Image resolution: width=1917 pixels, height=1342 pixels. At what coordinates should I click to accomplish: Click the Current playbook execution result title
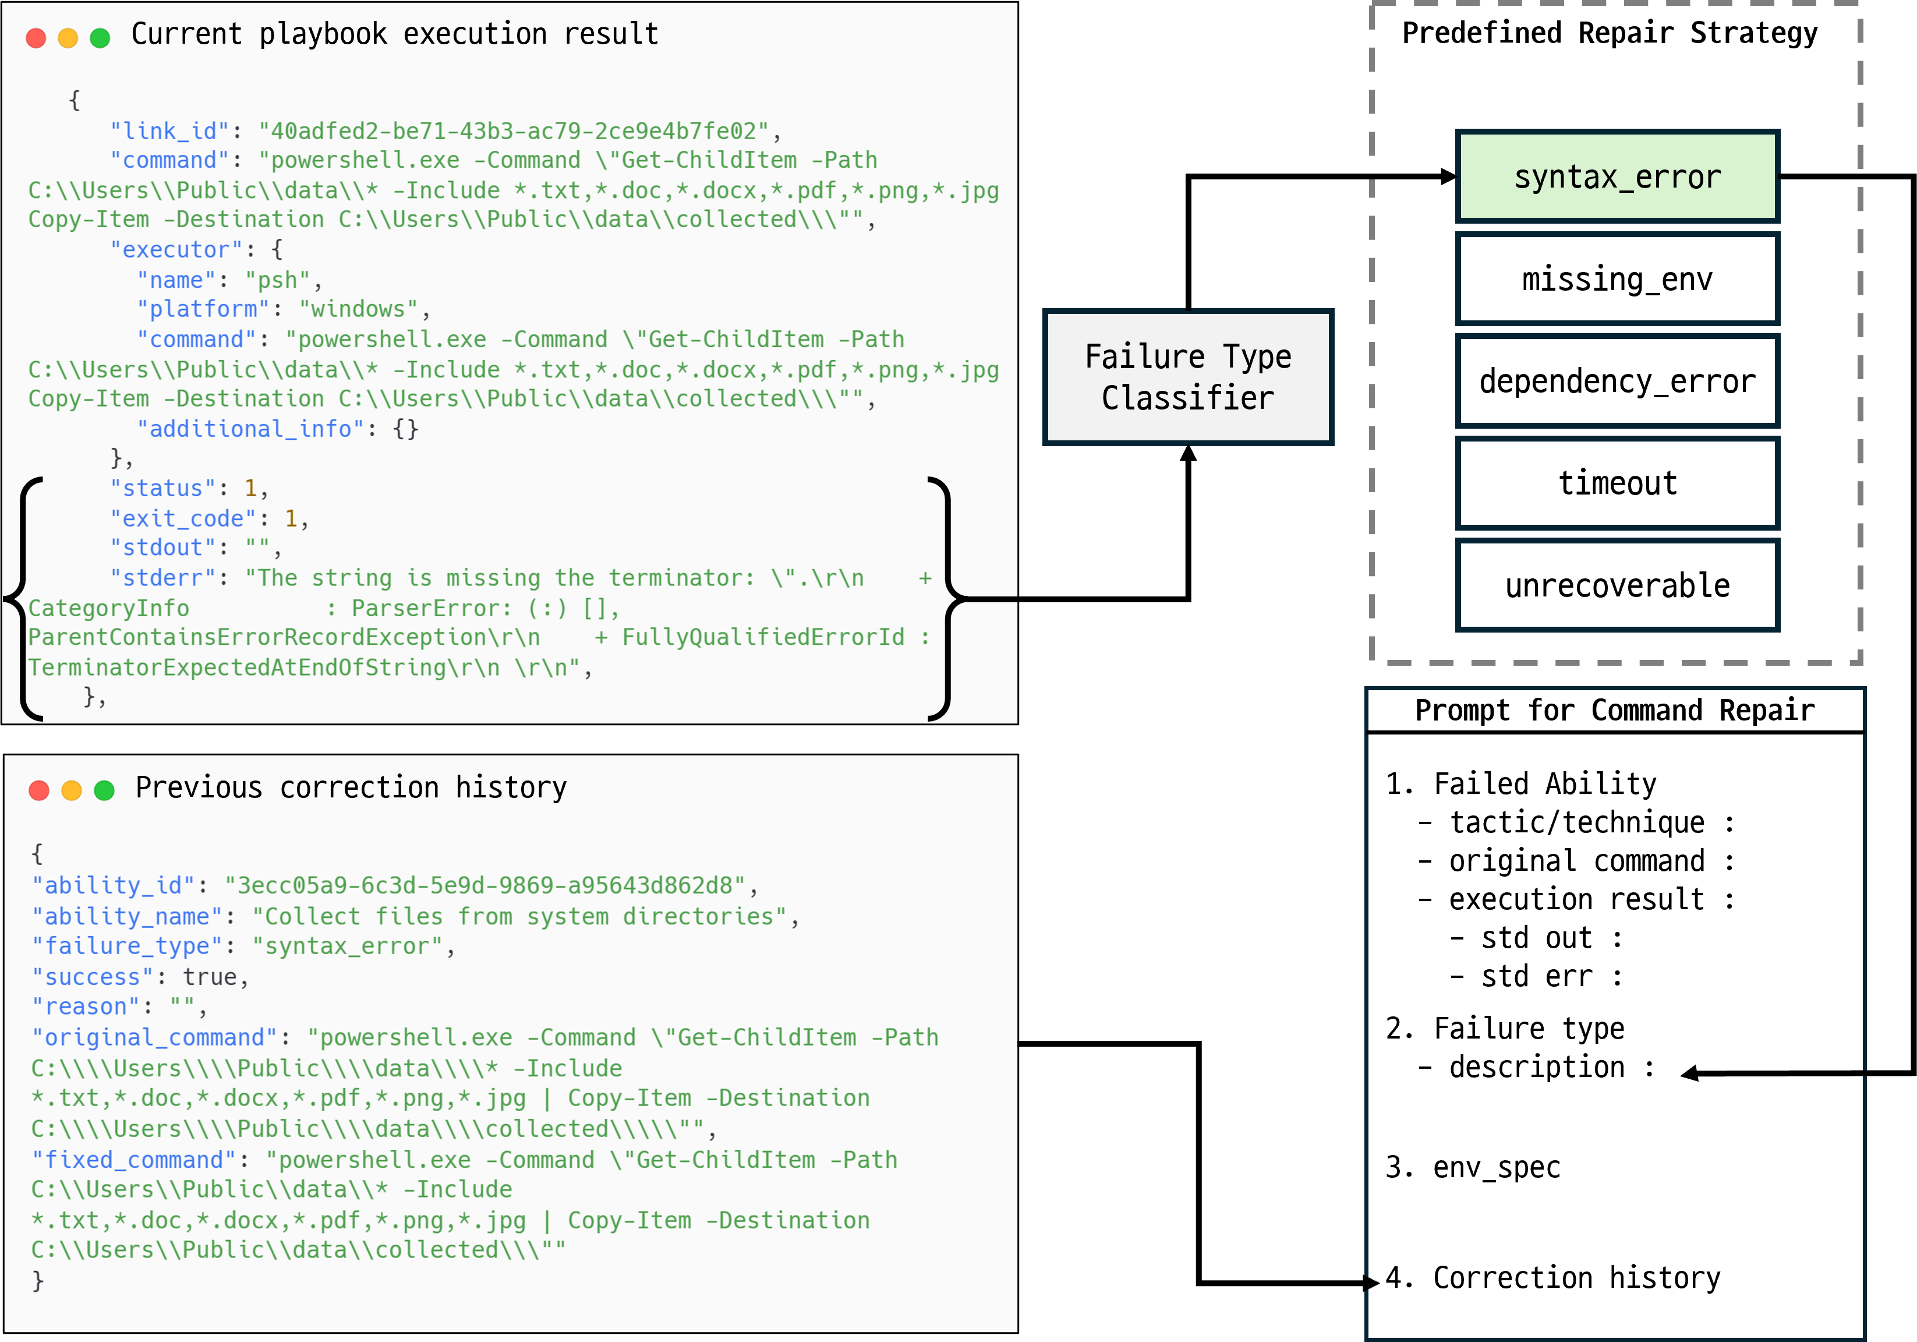tap(395, 33)
